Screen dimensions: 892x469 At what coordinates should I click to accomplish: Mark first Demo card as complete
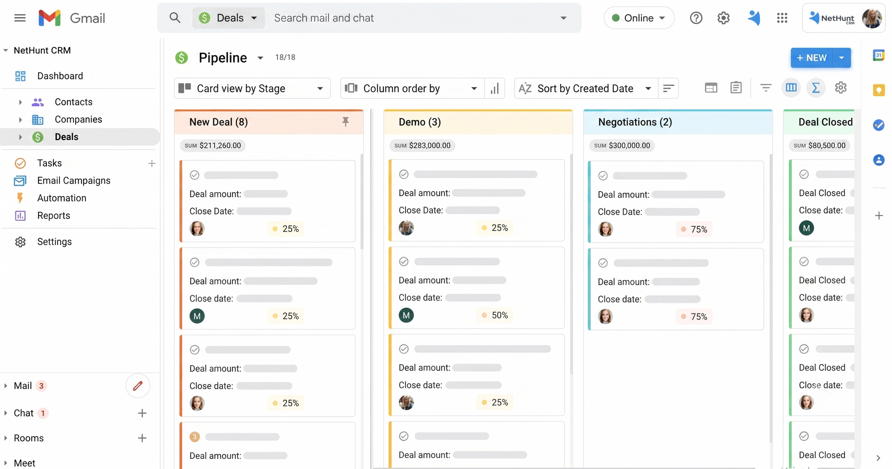click(404, 174)
